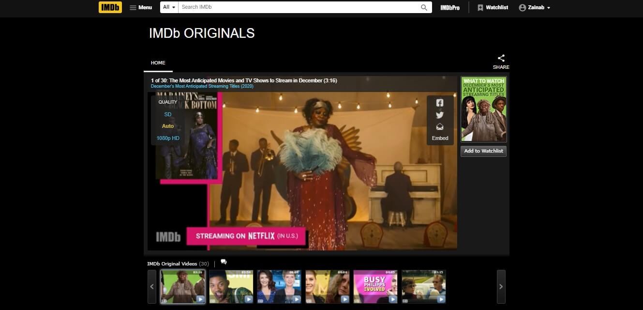643x310 pixels.
Task: Click Add to Watchlist
Action: click(x=483, y=151)
